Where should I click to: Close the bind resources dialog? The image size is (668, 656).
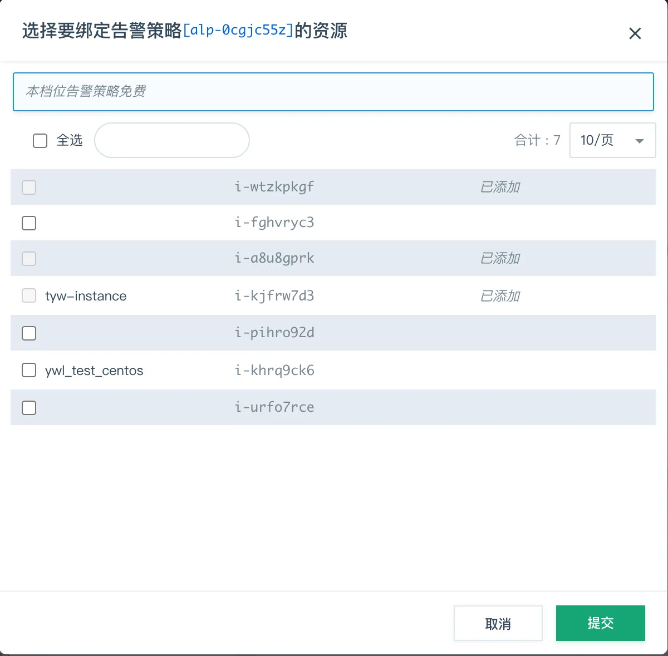635,33
